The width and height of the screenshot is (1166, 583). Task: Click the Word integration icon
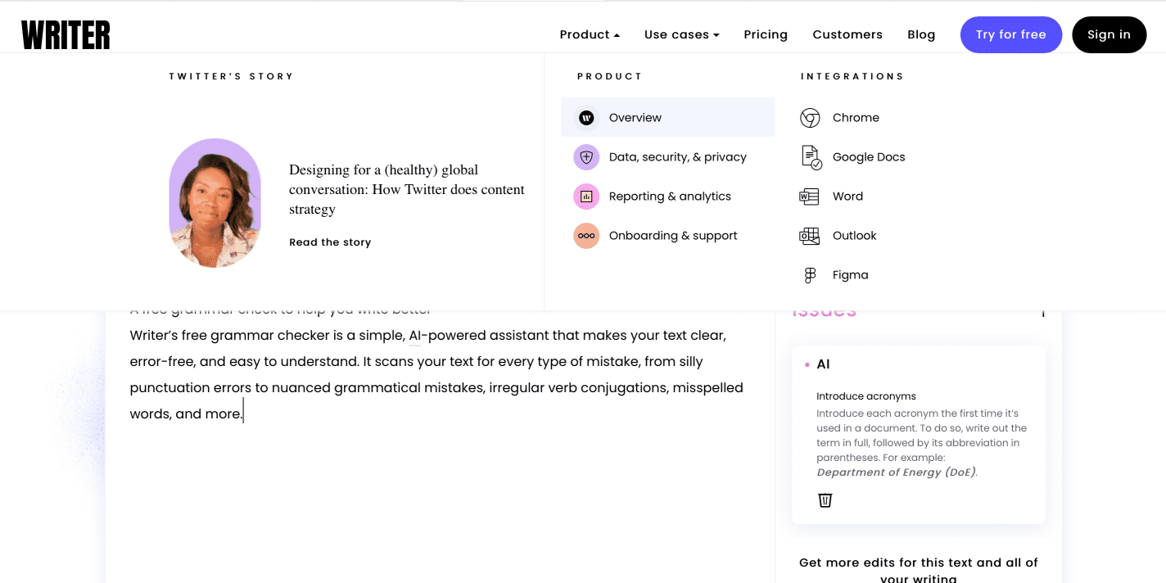click(809, 197)
